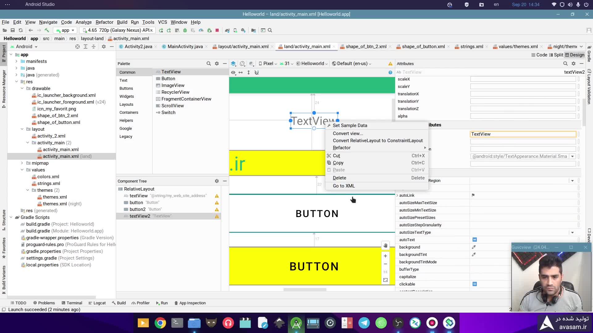593x333 pixels.
Task: Open the design surface layers icon
Action: 233,64
